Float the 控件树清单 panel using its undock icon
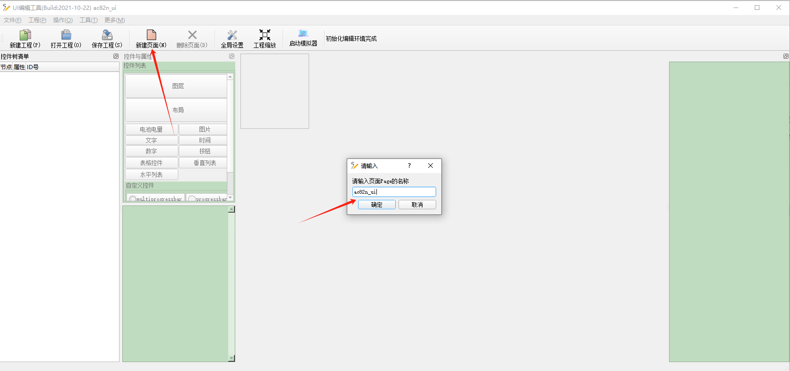The height and width of the screenshot is (371, 790). click(116, 56)
